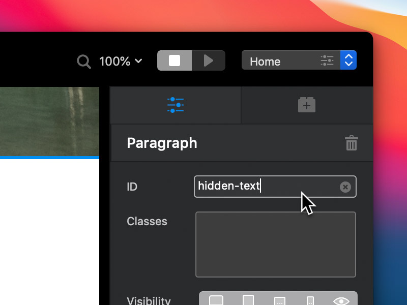Click the page settings sliders icon beside Home
407x305 pixels.
click(327, 60)
